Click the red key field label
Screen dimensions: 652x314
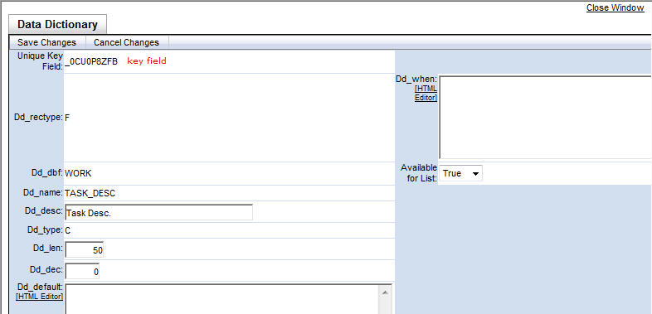coord(146,61)
